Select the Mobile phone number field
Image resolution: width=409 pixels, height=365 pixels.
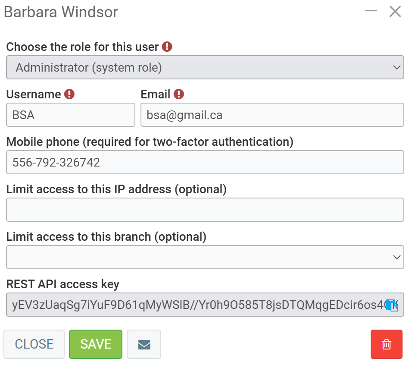(x=205, y=162)
